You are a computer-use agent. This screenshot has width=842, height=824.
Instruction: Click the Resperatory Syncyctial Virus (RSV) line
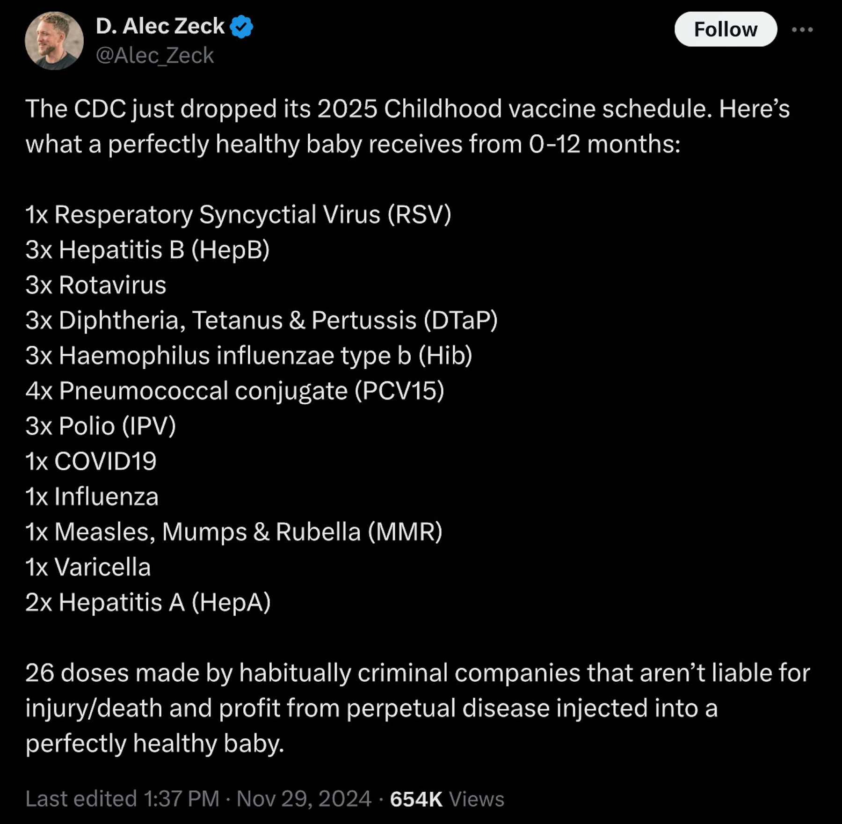tap(239, 215)
